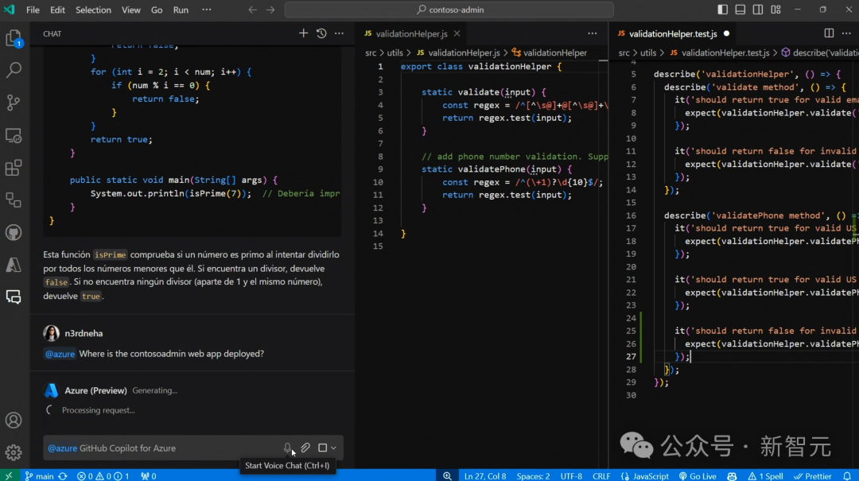Image resolution: width=859 pixels, height=481 pixels.
Task: Open the Azure view in activity bar
Action: pyautogui.click(x=14, y=265)
